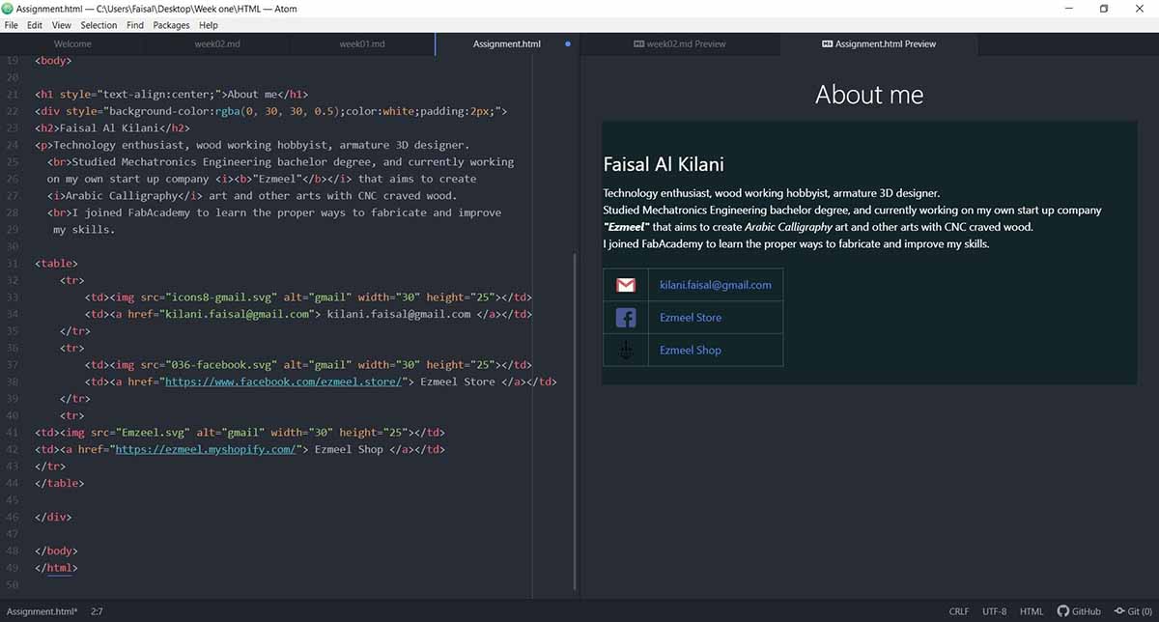Click the "Ezmeel" bold text in preview

click(626, 227)
